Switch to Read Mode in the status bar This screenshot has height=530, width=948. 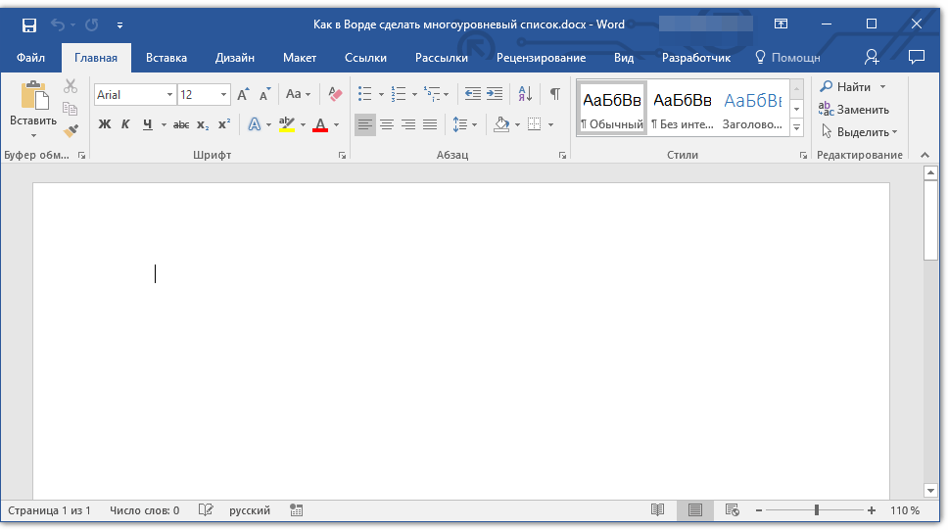[x=658, y=510]
